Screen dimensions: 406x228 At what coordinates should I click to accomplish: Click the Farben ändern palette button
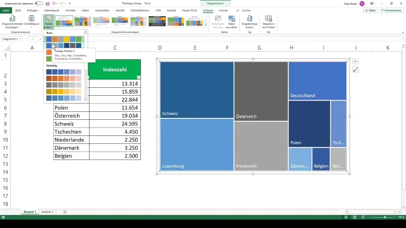click(x=49, y=22)
